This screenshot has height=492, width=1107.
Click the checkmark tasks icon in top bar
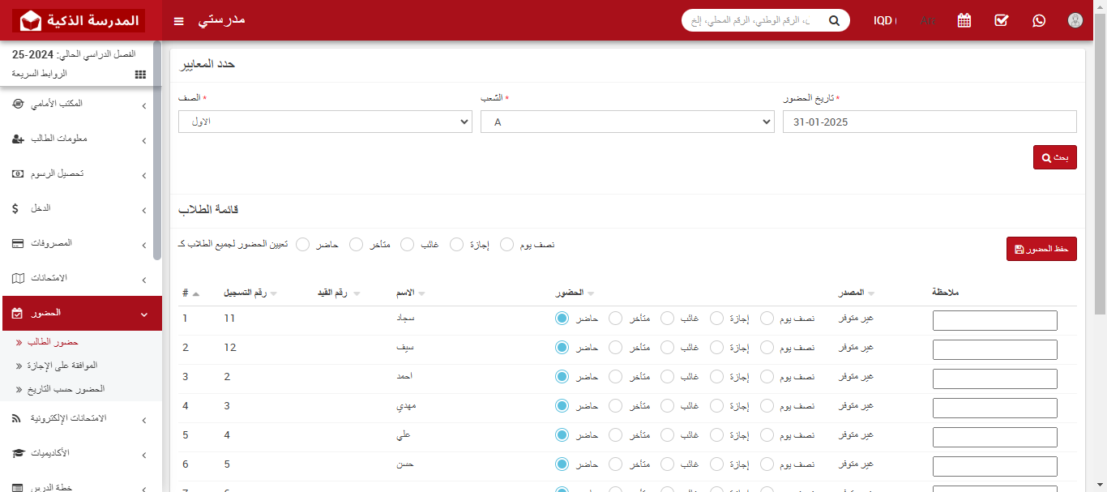click(x=1001, y=20)
